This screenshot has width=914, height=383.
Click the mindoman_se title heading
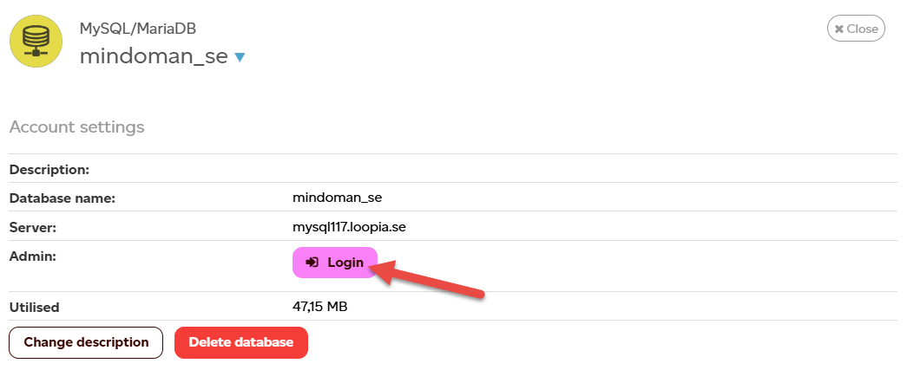pos(154,56)
